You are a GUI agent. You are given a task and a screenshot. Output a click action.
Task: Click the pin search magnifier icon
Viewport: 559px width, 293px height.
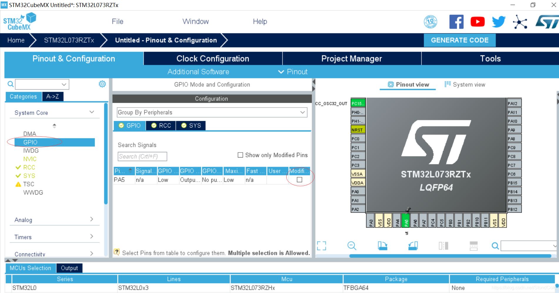tap(495, 246)
